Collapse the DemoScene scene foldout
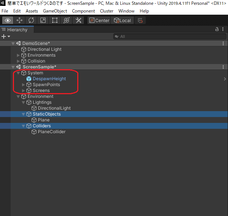The width and height of the screenshot is (228, 216). (x=13, y=43)
